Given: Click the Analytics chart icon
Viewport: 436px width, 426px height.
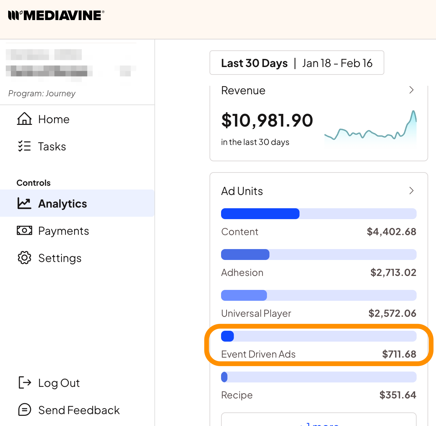Looking at the screenshot, I should coord(24,203).
